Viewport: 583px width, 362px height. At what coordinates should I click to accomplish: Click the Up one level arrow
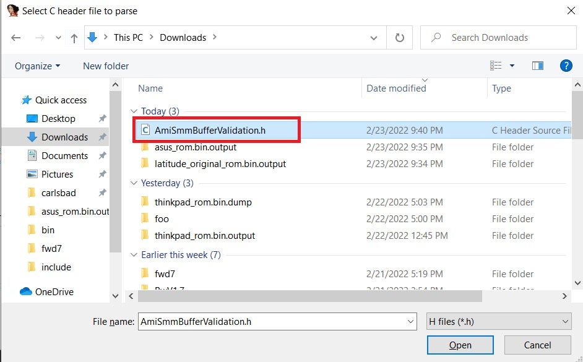[74, 38]
